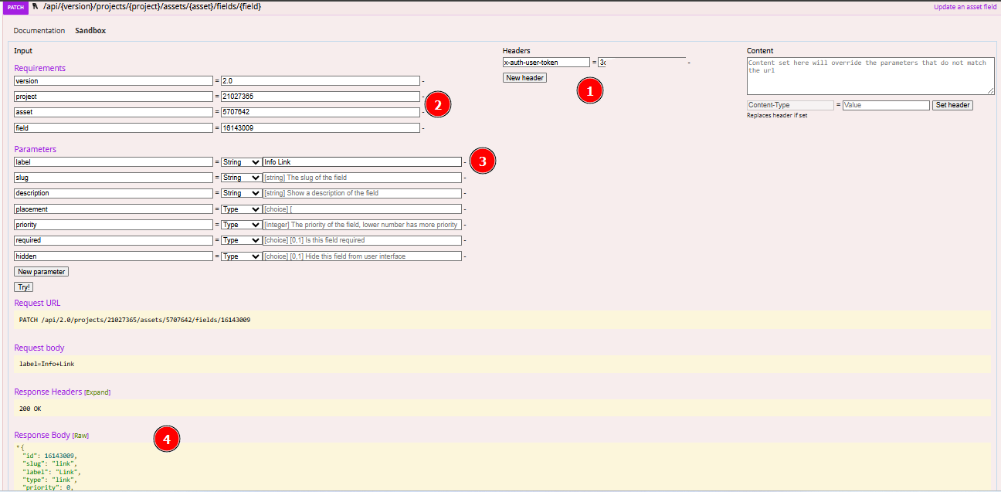Open the type dropdown for description parameter
Screen dimensions: 1001x492
(x=241, y=193)
